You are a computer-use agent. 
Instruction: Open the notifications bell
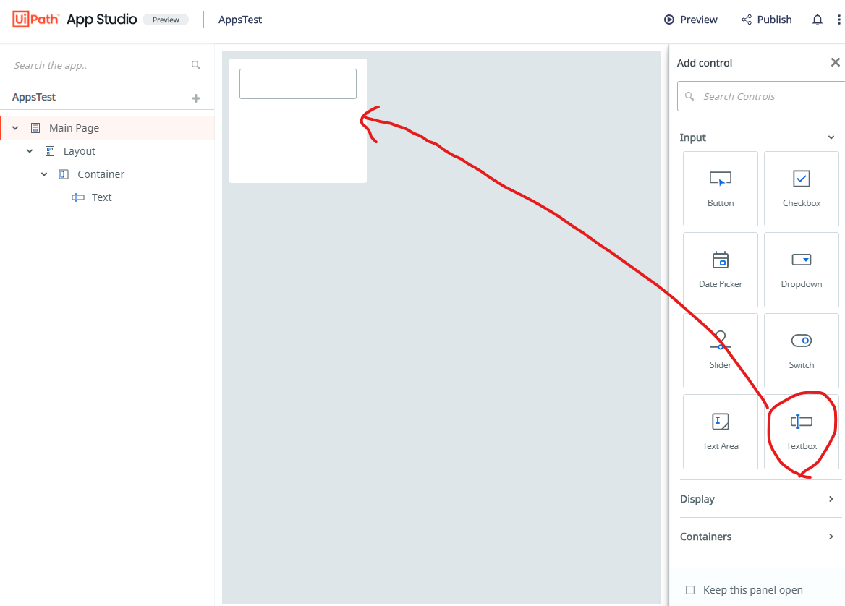817,20
